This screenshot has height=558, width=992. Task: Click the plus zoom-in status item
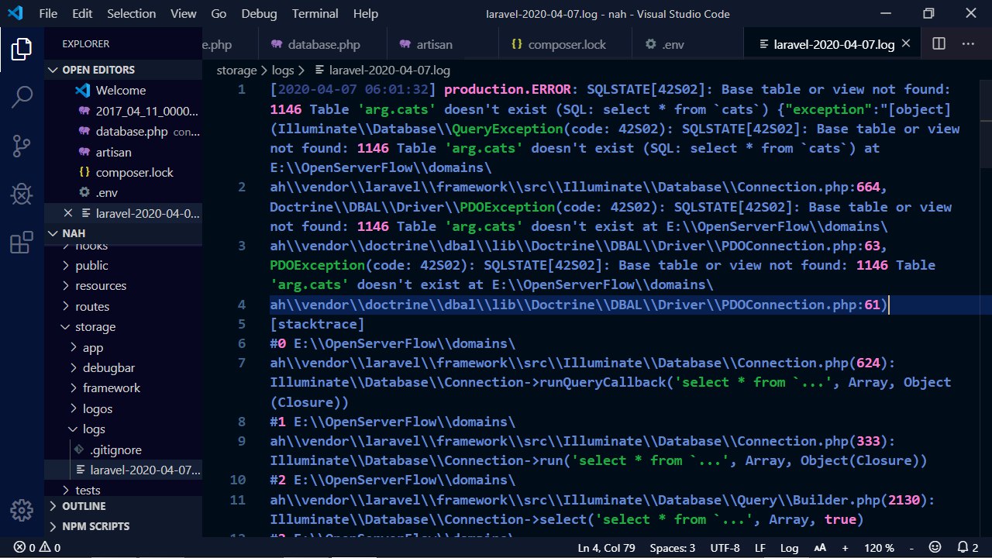845,548
